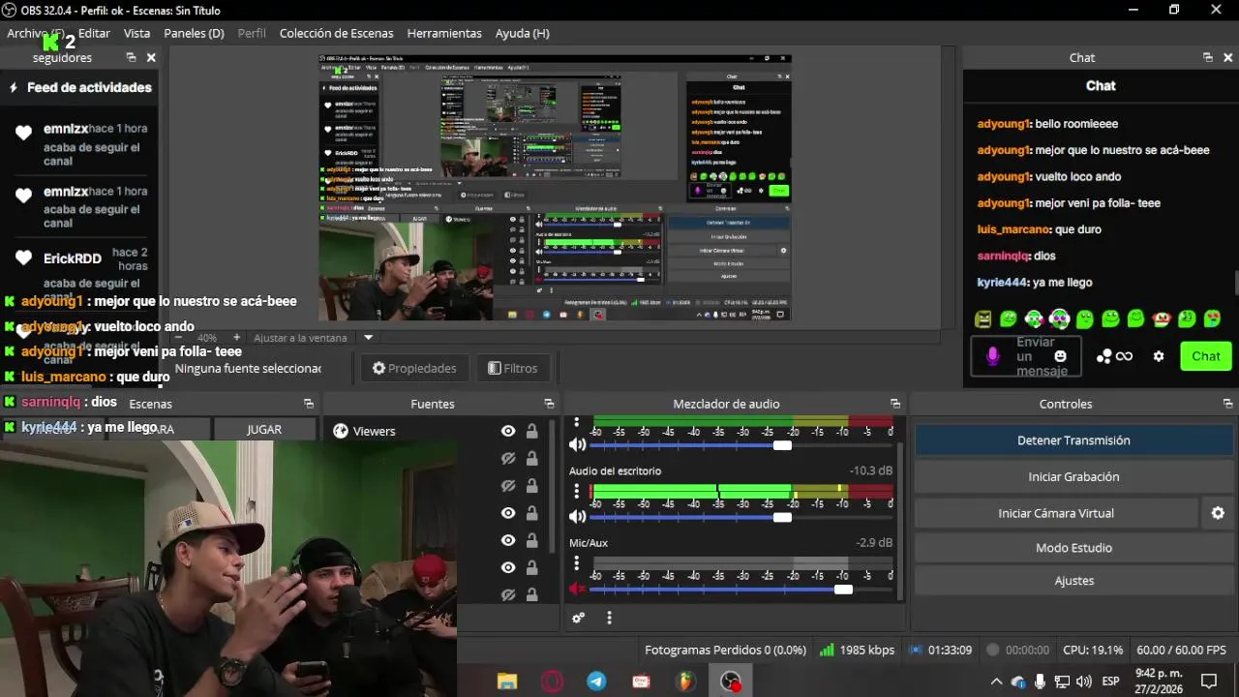Open source Propiedades
Screen dimensions: 1239x697
click(x=414, y=368)
